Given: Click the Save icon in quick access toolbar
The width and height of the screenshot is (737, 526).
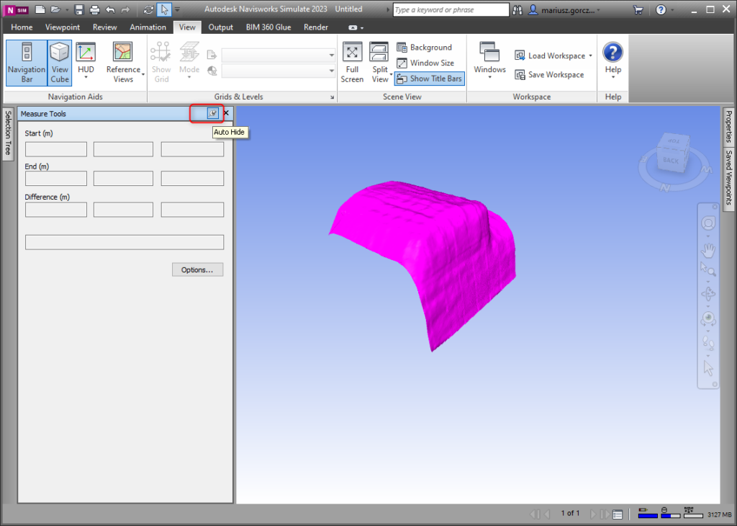Looking at the screenshot, I should [78, 10].
